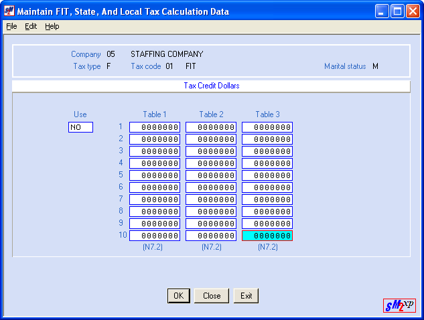Open the Edit menu
The image size is (424, 320).
[31, 26]
